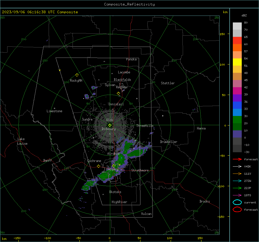
Task: Click the Lacombe city label
Action: pos(124,72)
